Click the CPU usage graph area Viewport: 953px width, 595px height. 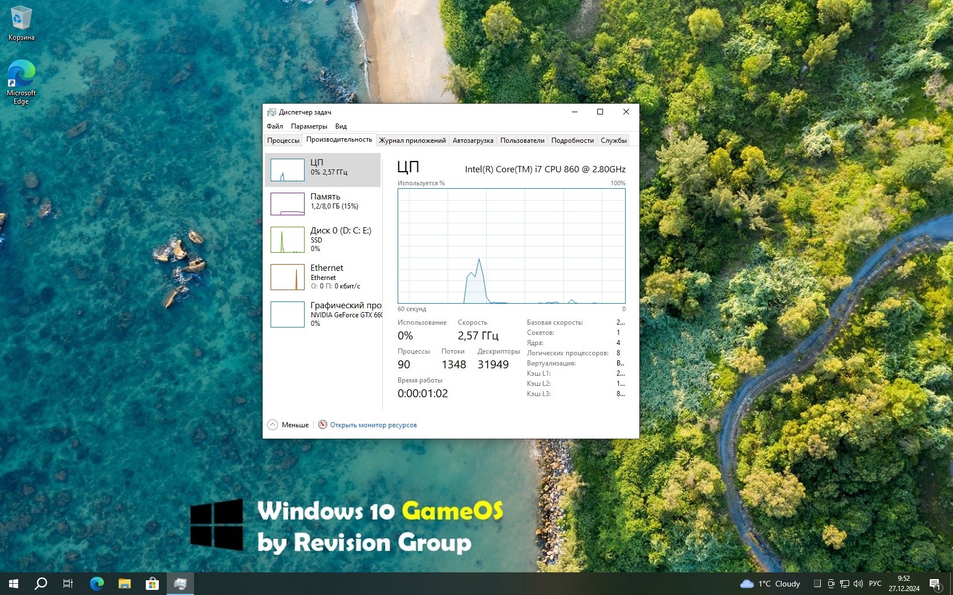[x=512, y=246]
